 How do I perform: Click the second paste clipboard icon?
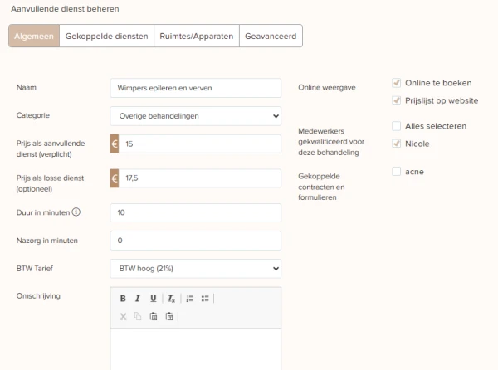click(x=169, y=316)
